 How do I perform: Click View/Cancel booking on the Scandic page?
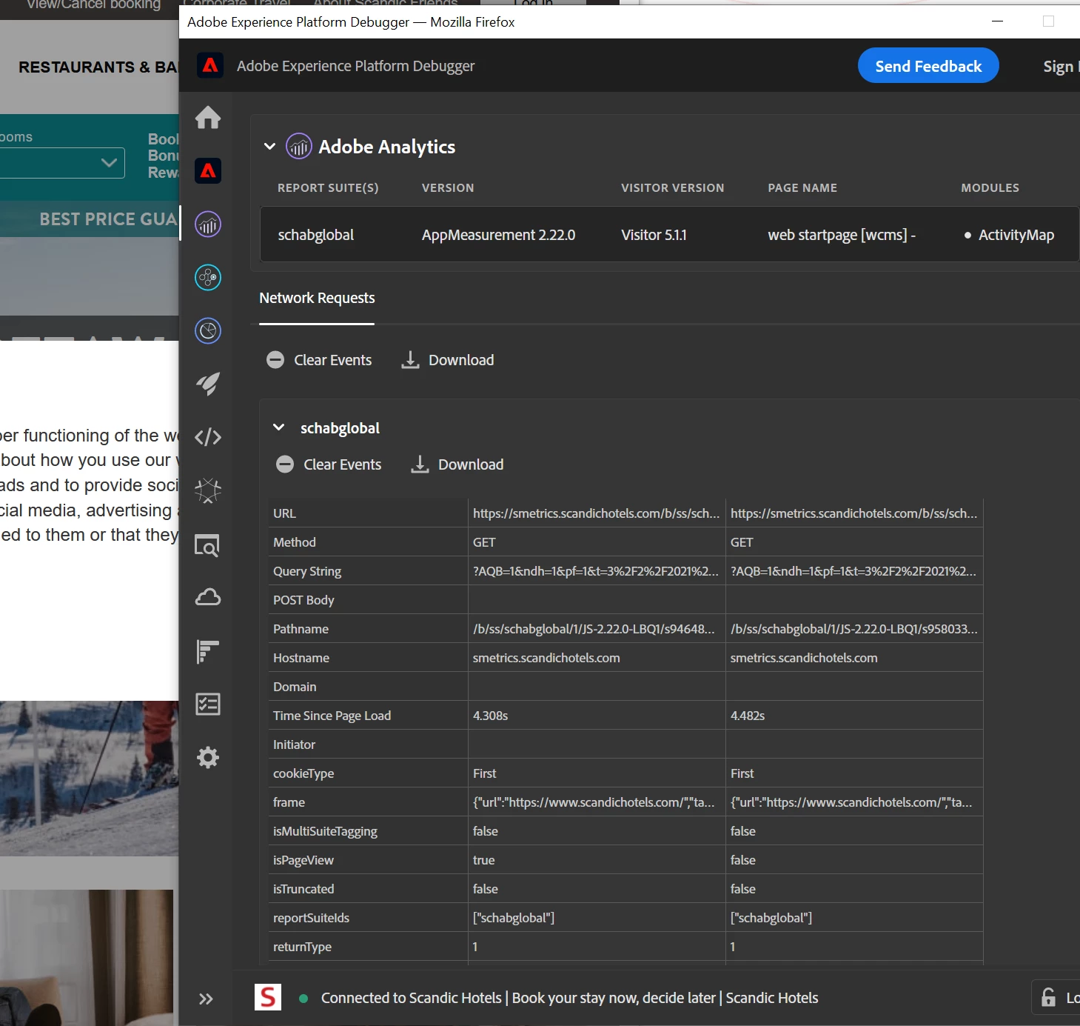(x=93, y=5)
